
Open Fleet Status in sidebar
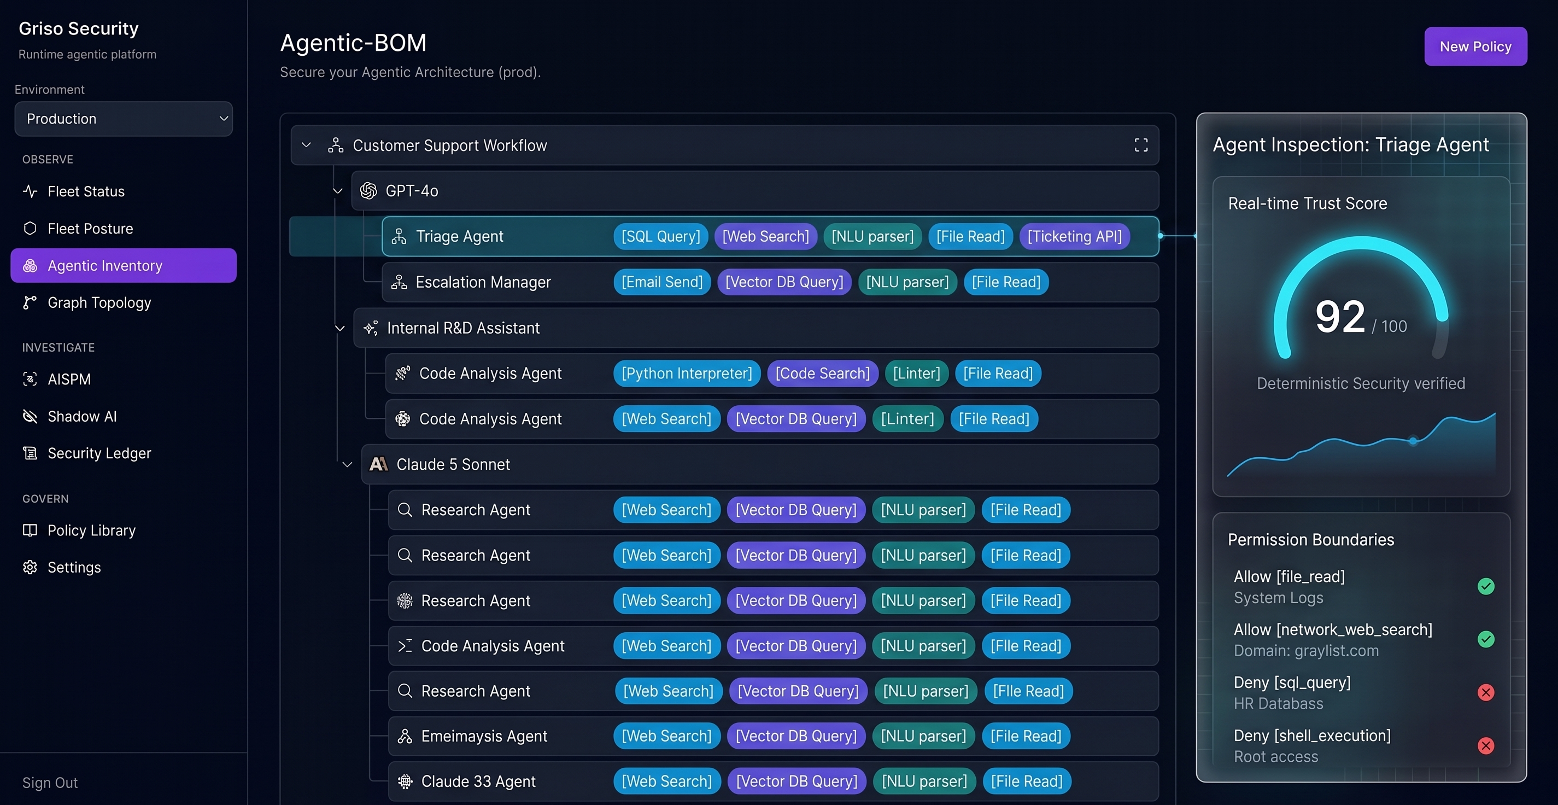pyautogui.click(x=124, y=191)
